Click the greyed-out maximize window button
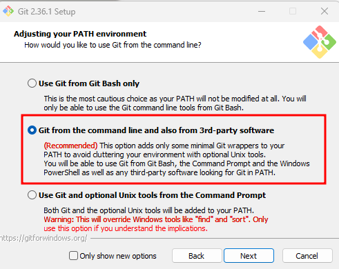Screen dimensions: 339x269 pyautogui.click(x=293, y=11)
